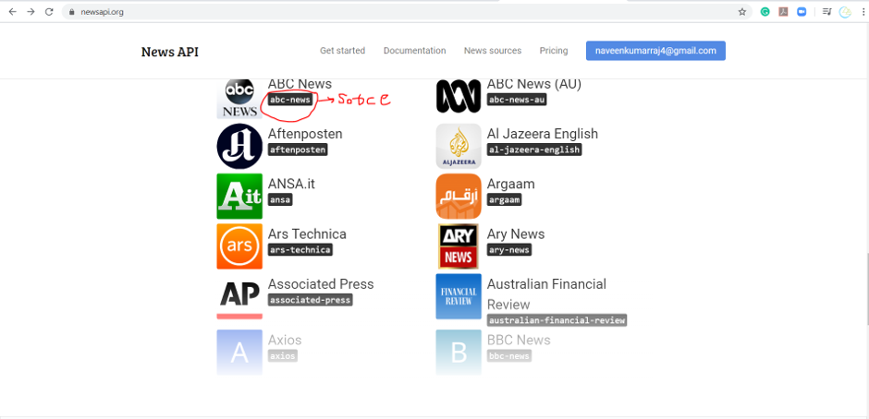Image resolution: width=869 pixels, height=419 pixels.
Task: Open the ABC News (AU) title
Action: (x=534, y=84)
